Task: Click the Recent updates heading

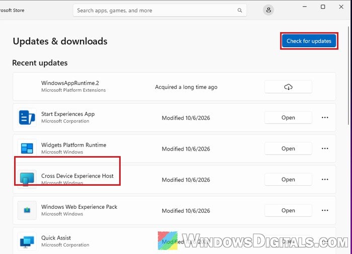Action: pos(40,63)
